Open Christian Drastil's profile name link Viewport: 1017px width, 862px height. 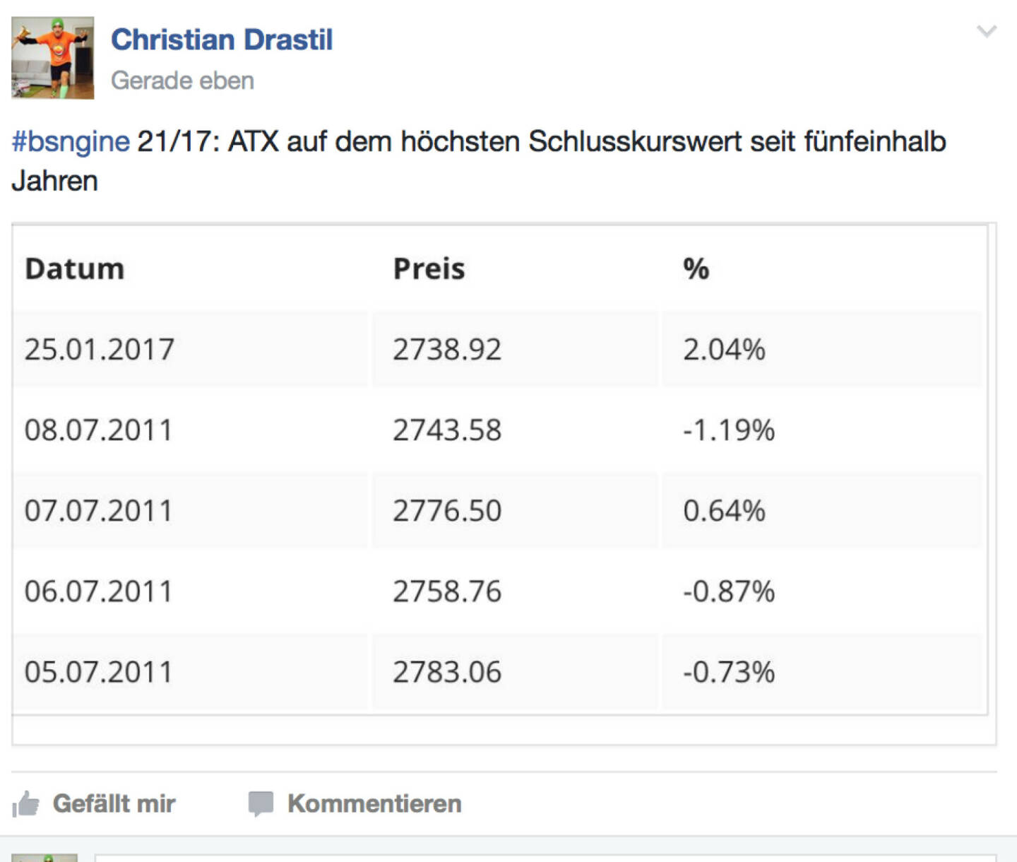(x=222, y=40)
